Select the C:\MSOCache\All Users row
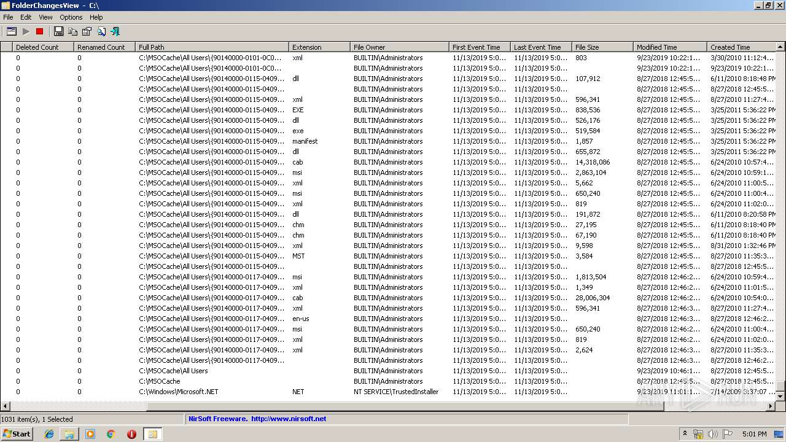 (388, 371)
